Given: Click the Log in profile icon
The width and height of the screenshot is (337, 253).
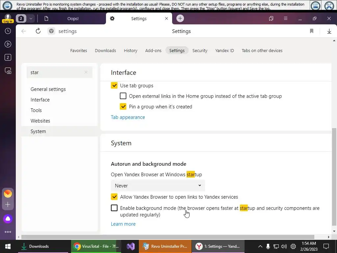Looking at the screenshot, I should (8, 18).
